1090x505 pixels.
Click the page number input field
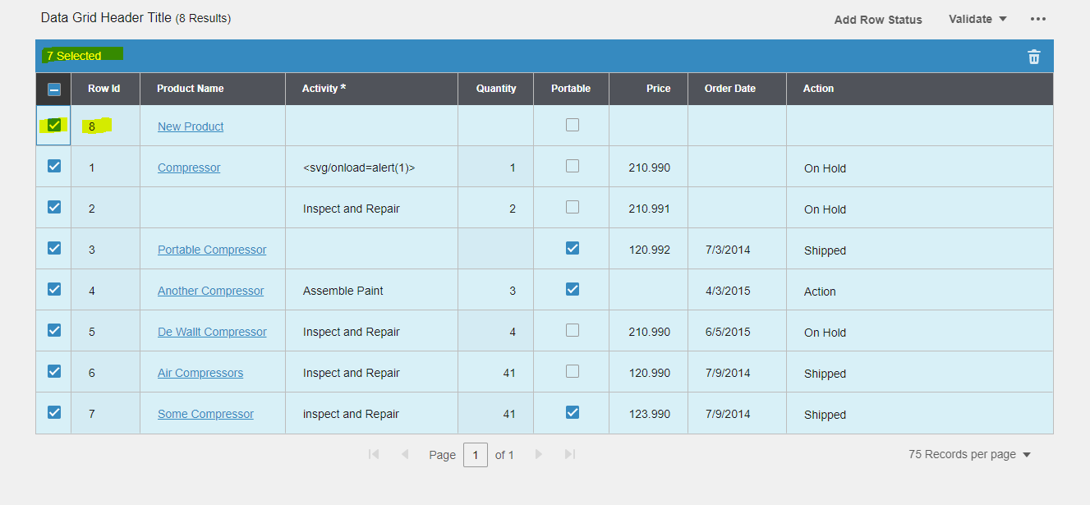476,455
